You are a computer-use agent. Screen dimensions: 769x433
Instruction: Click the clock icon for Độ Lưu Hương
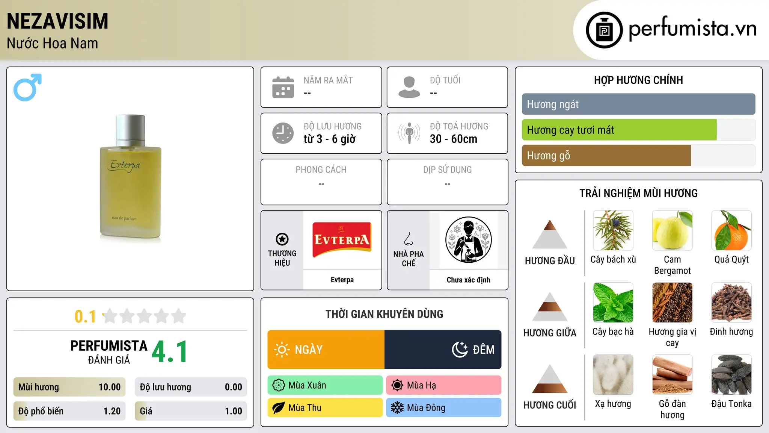click(283, 133)
